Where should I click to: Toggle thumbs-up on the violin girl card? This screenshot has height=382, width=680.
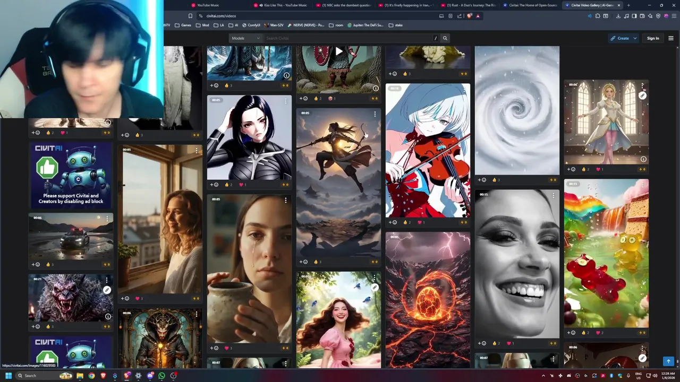click(406, 222)
